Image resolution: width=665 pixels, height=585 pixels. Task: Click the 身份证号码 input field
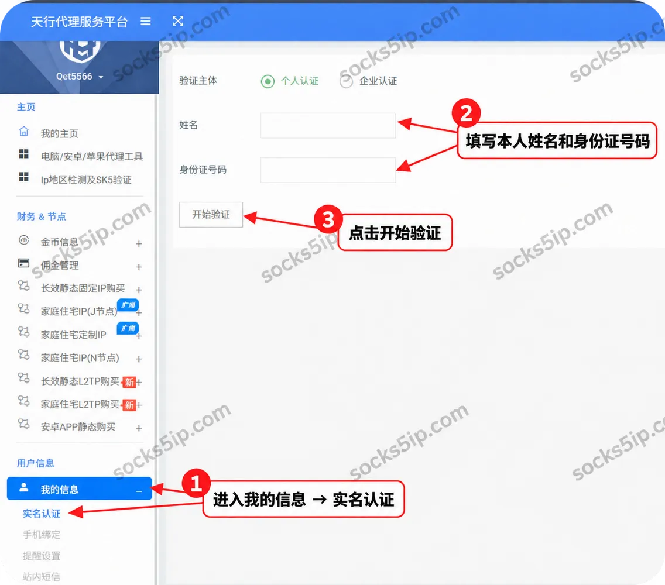coord(328,170)
